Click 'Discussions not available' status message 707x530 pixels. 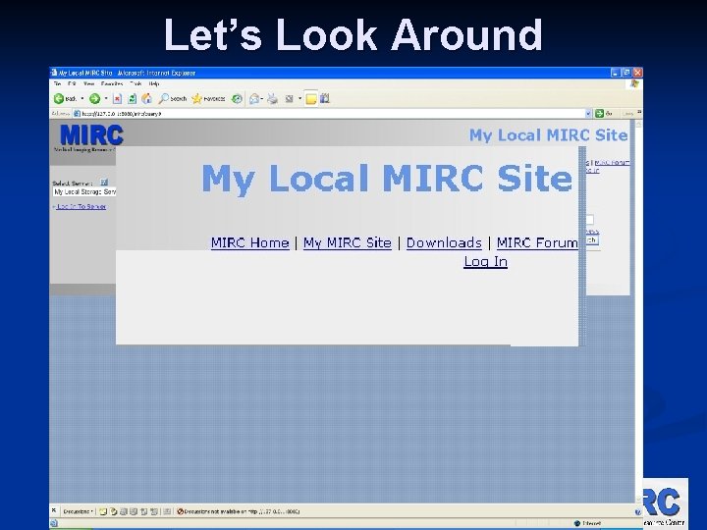click(x=239, y=511)
